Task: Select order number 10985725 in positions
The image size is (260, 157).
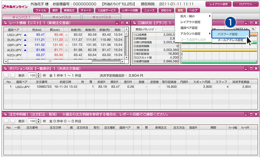Action: pyautogui.click(x=44, y=87)
